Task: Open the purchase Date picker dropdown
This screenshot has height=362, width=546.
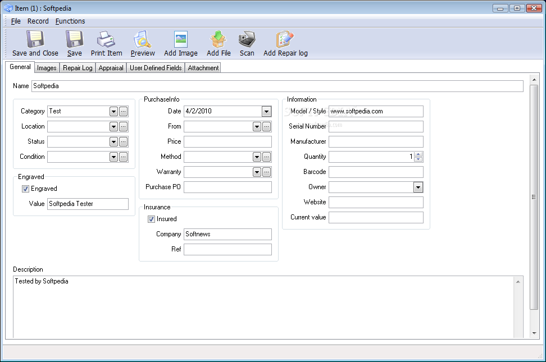Action: pos(266,111)
